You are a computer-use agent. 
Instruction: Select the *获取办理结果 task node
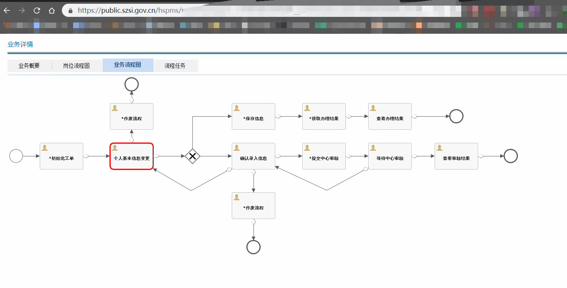click(x=324, y=116)
